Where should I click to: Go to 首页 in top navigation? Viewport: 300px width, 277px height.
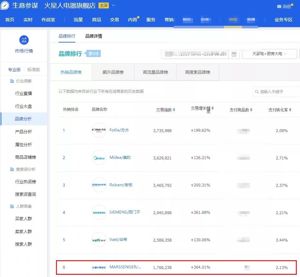[10, 20]
